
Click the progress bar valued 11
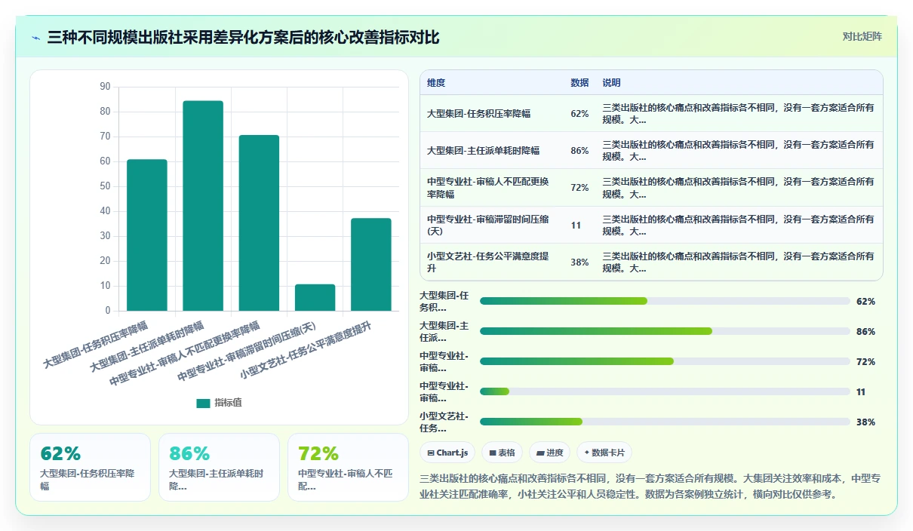click(x=665, y=391)
